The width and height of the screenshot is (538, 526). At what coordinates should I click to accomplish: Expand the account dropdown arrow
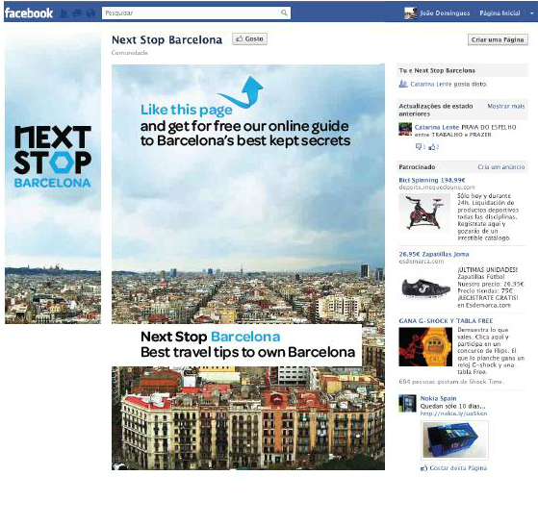point(532,13)
